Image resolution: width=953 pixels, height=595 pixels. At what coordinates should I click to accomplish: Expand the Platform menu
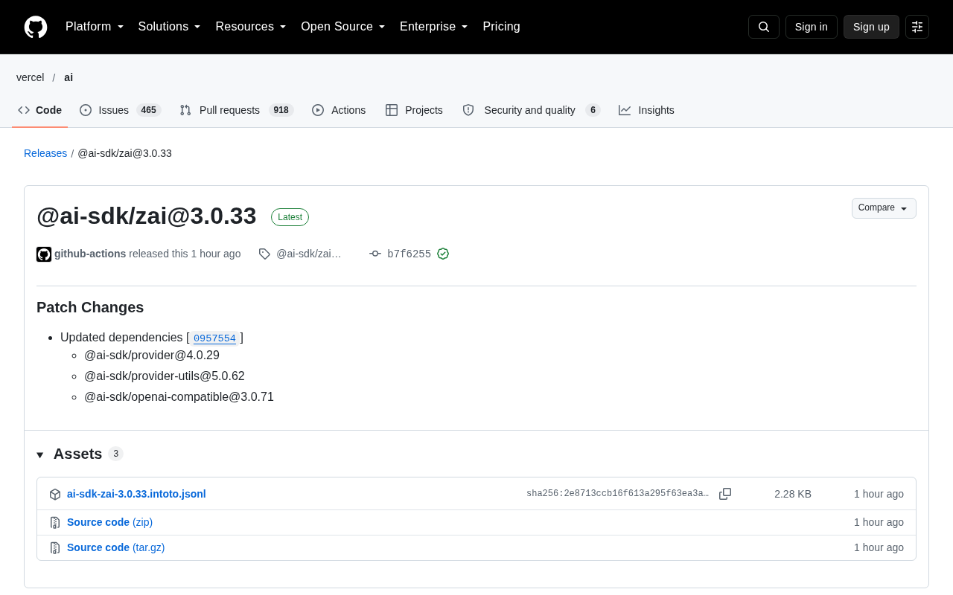click(x=95, y=27)
